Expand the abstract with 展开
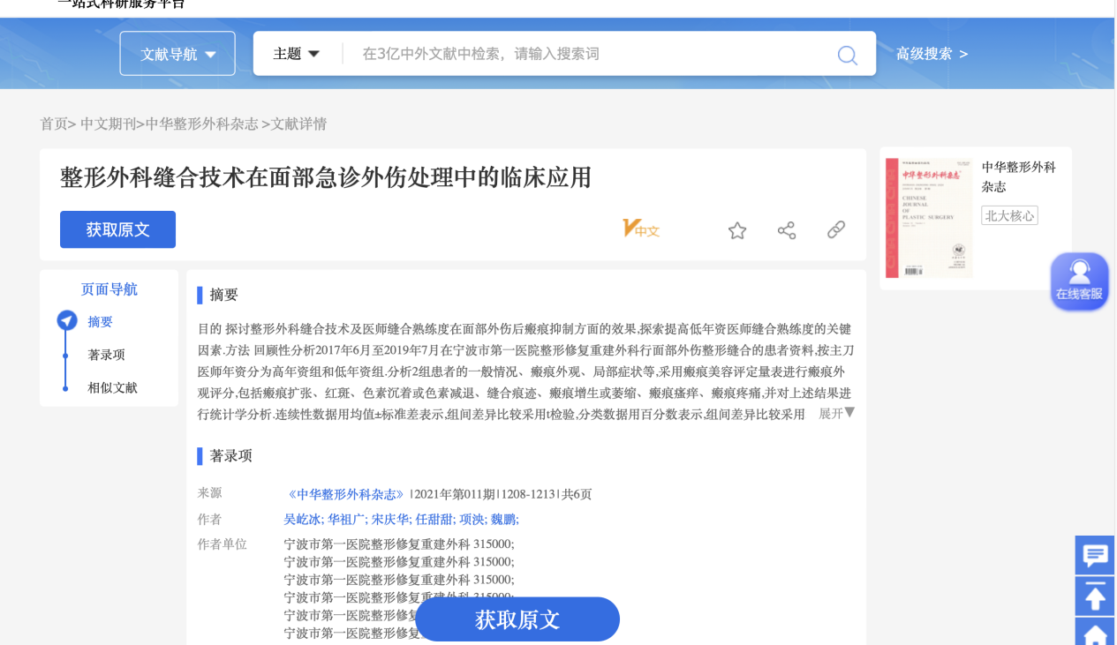Viewport: 1117px width, 645px height. click(x=837, y=413)
